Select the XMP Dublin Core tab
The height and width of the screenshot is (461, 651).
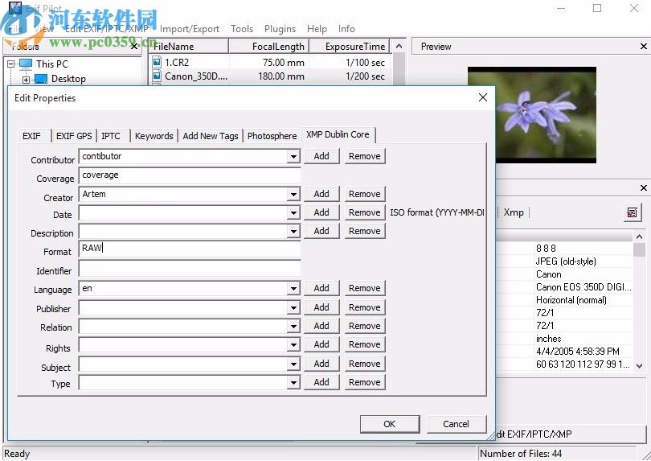338,134
